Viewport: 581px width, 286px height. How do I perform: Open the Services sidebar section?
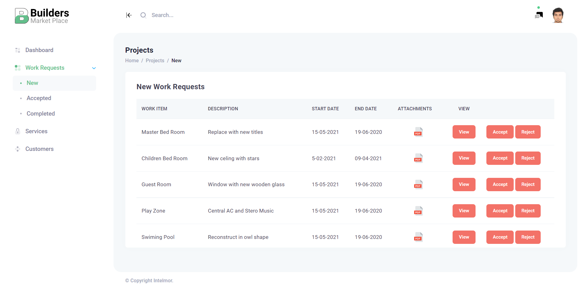tap(36, 131)
